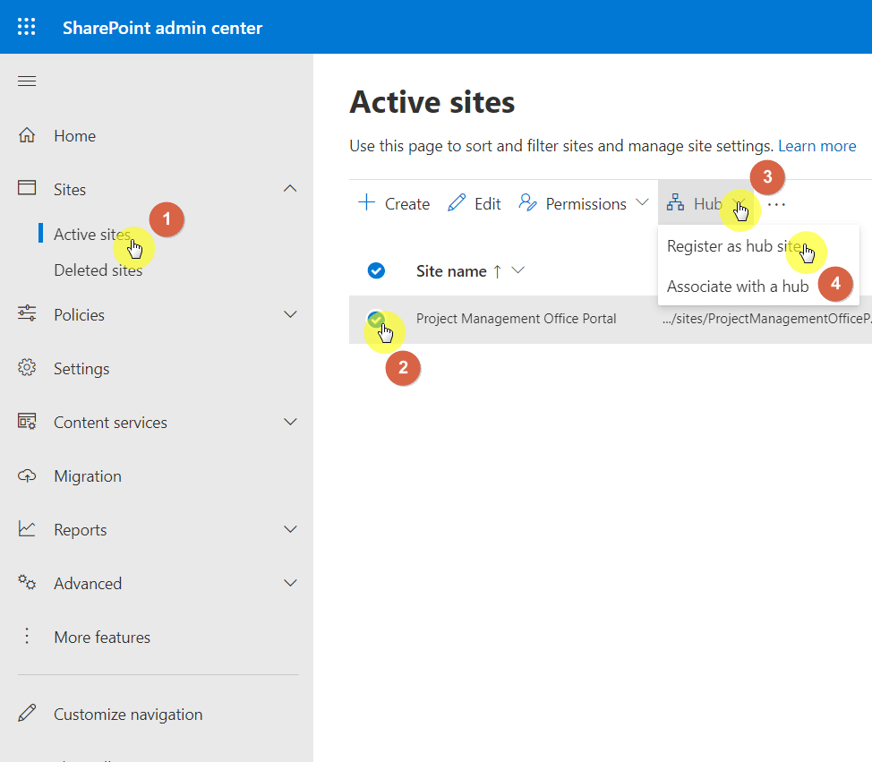Open More features page

(x=102, y=637)
